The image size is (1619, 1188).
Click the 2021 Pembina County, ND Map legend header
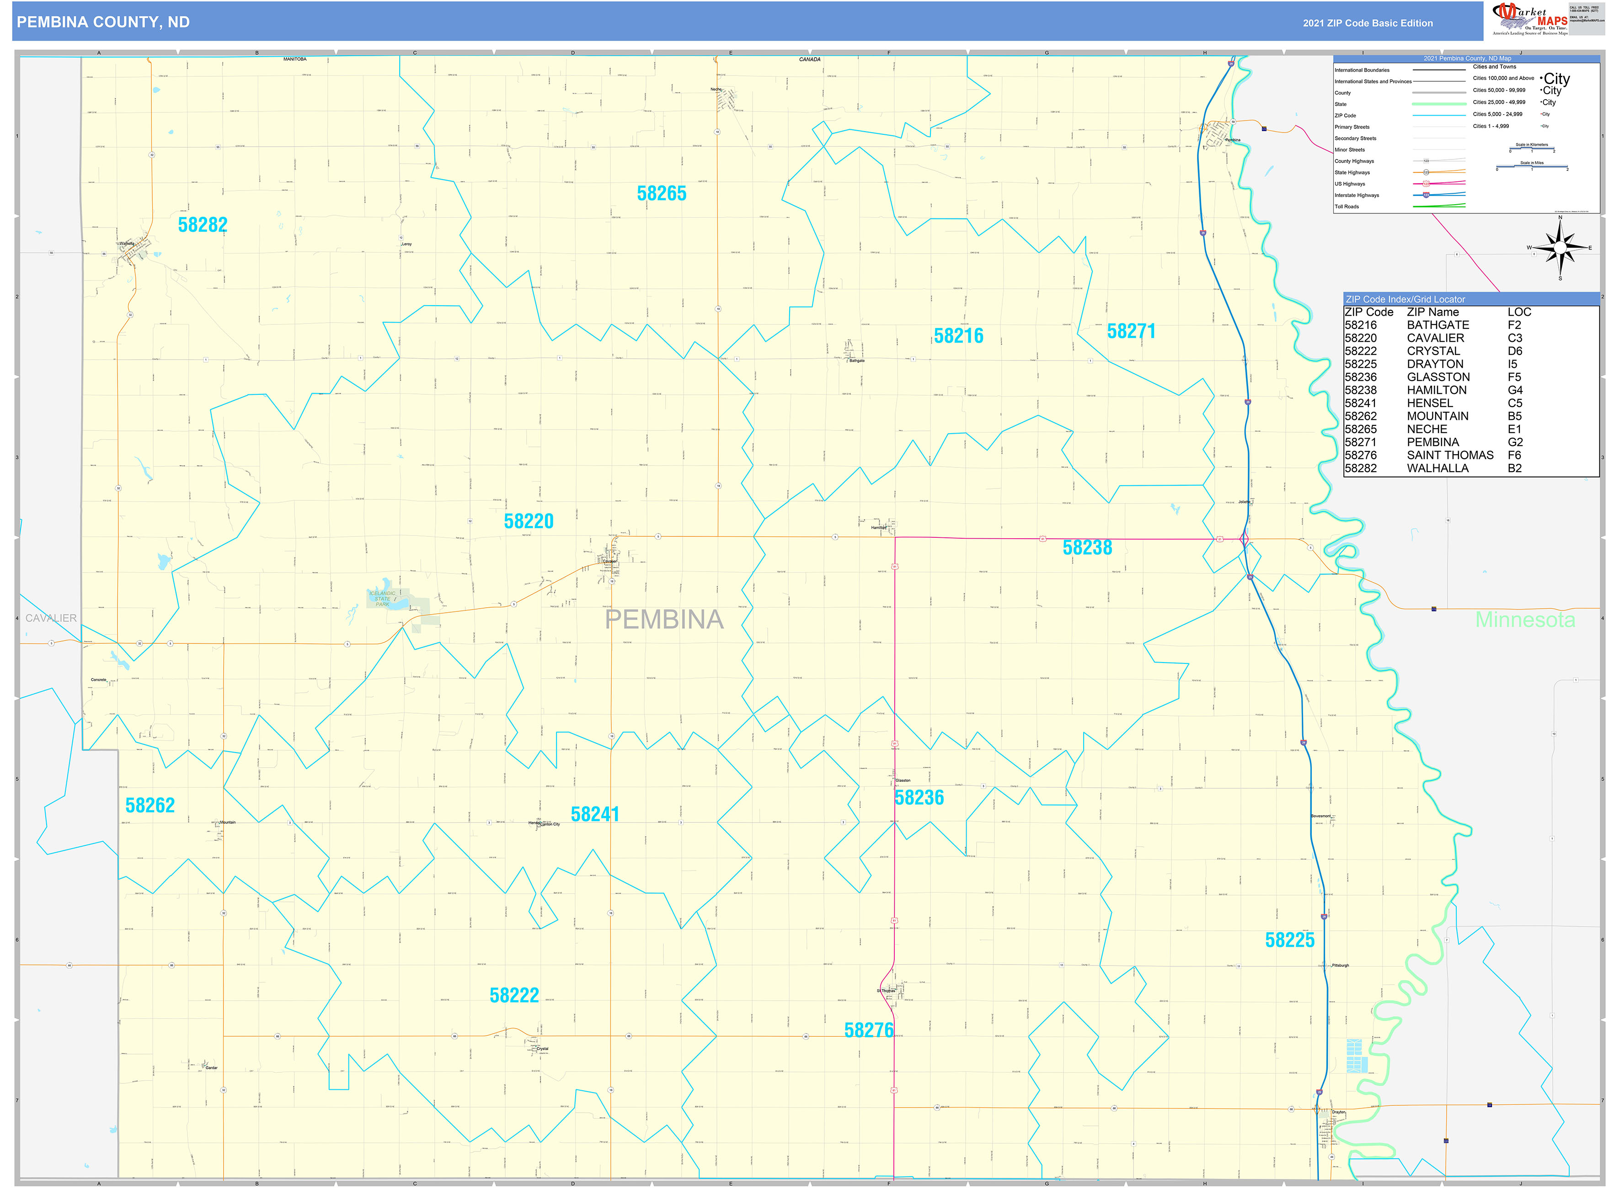pyautogui.click(x=1466, y=58)
